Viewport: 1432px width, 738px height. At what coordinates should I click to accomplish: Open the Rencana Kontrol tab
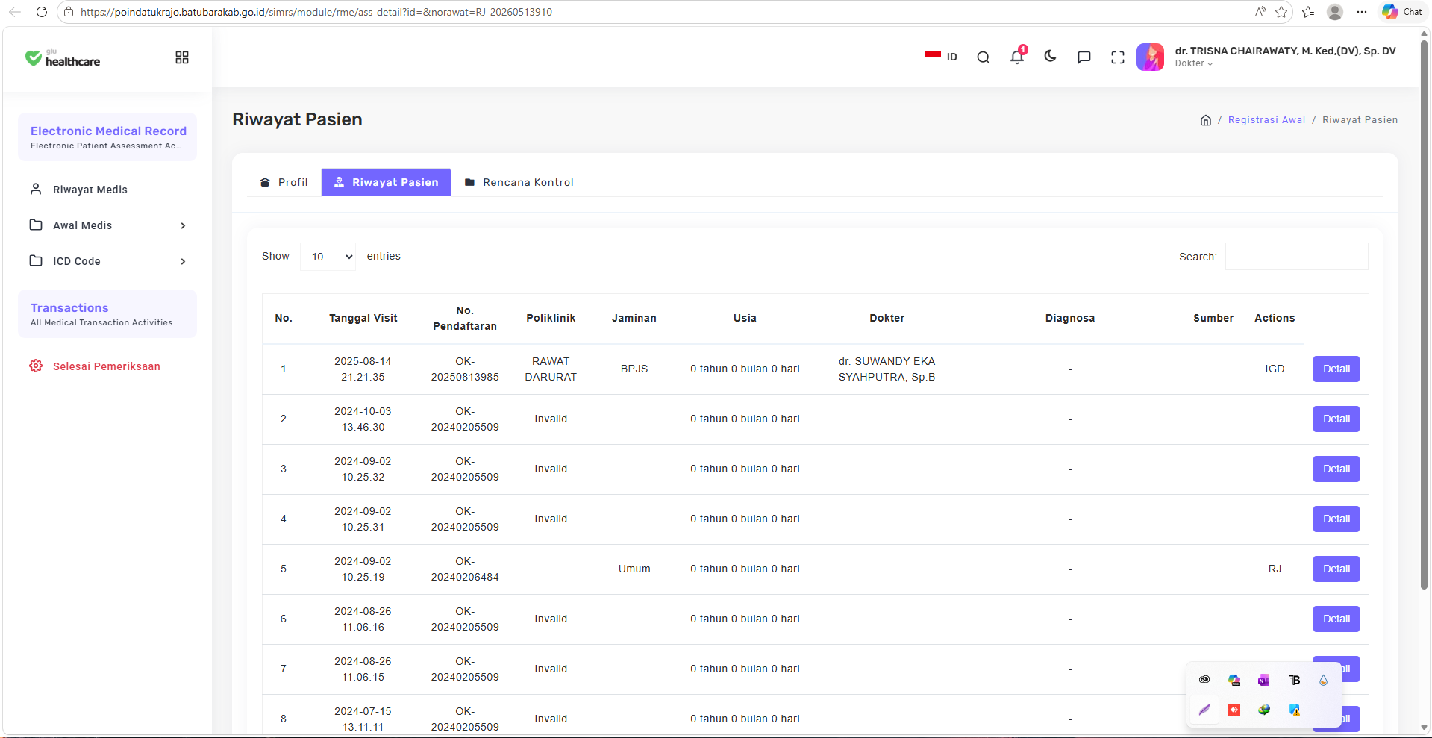tap(519, 182)
